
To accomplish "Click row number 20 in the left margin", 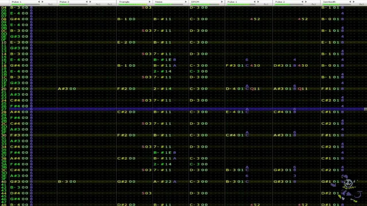I will coord(4,89).
